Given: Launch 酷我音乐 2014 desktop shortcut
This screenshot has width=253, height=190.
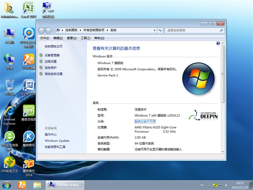Looking at the screenshot, I should pos(29,166).
